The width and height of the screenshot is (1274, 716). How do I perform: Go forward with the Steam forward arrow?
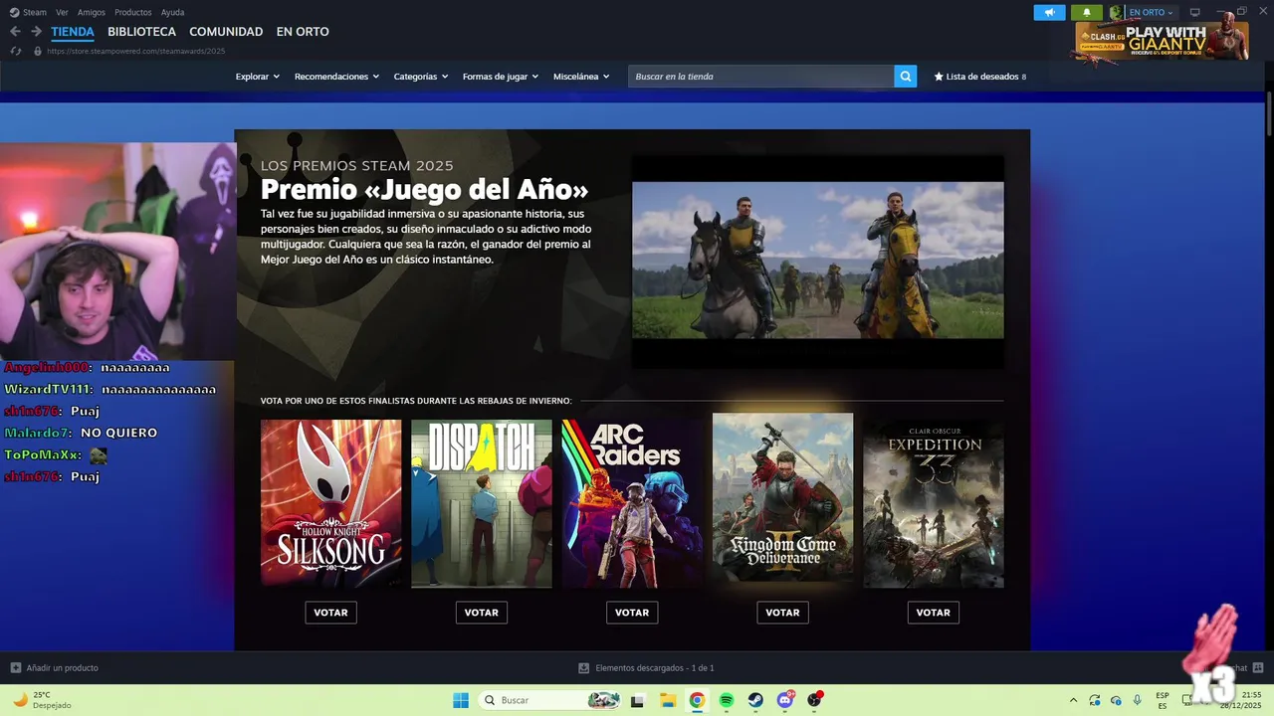[35, 32]
